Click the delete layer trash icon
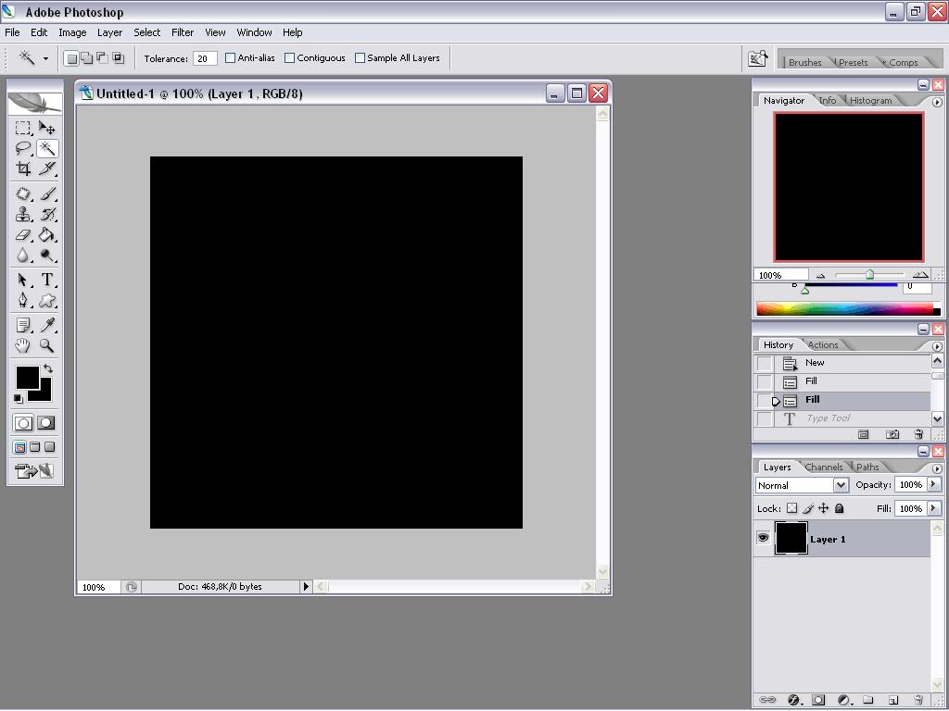 (x=918, y=700)
